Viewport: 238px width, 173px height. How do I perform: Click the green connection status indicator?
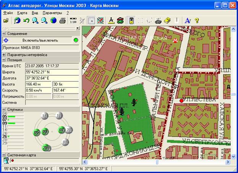76,40
